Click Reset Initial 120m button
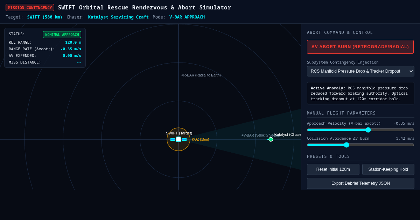This screenshot has width=420, height=220. (333, 169)
